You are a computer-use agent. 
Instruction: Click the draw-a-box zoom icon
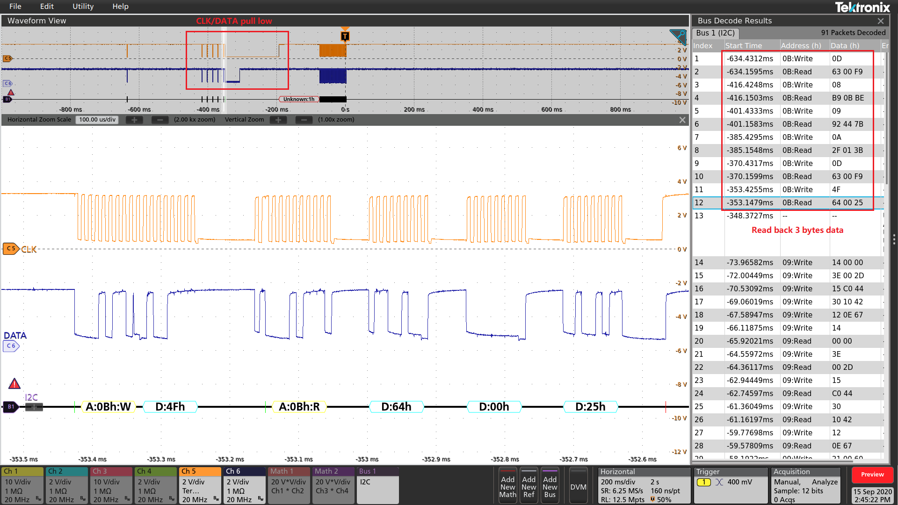[x=678, y=36]
